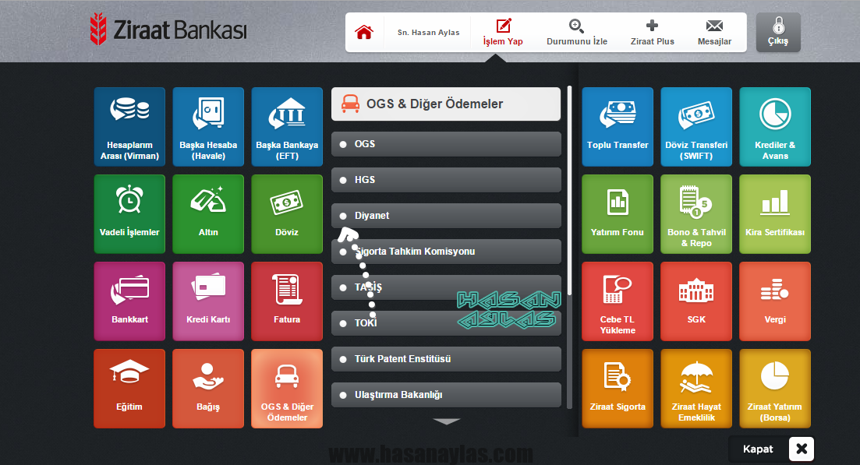Open the Eğitim tile

129,388
